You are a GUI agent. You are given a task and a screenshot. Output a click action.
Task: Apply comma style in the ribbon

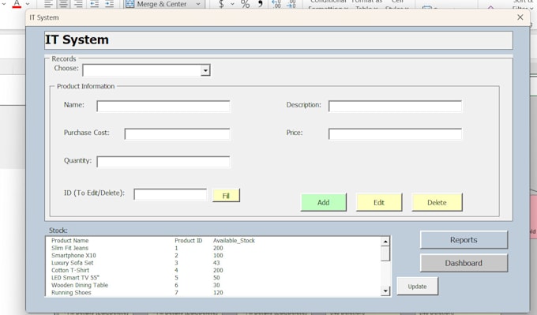(x=261, y=4)
